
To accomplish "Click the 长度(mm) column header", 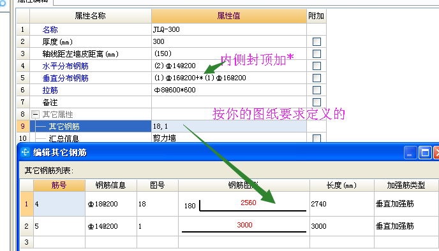I will tap(341, 185).
